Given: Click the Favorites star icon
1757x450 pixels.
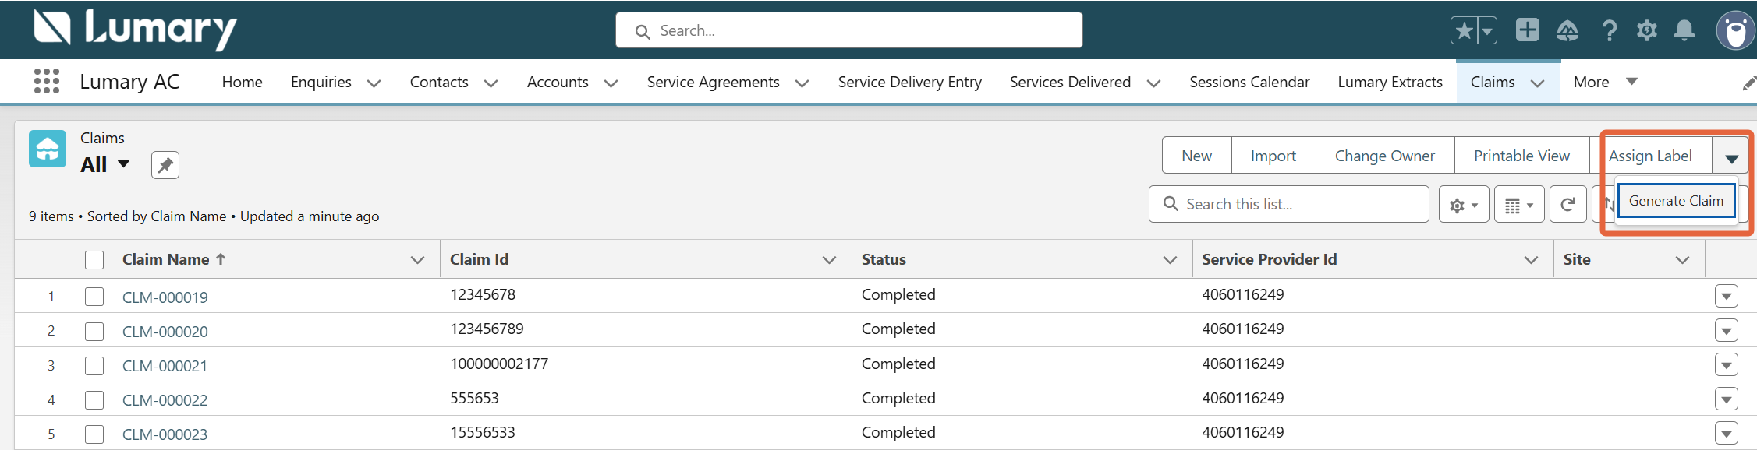Looking at the screenshot, I should 1464,31.
